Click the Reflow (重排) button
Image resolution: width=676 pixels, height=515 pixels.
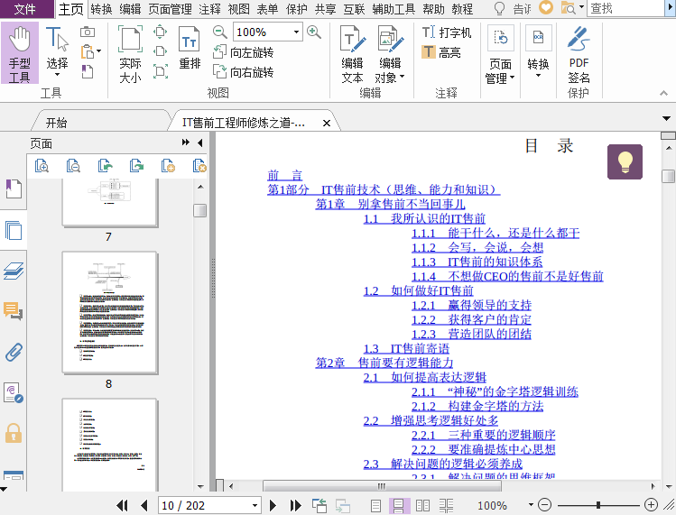click(x=190, y=49)
